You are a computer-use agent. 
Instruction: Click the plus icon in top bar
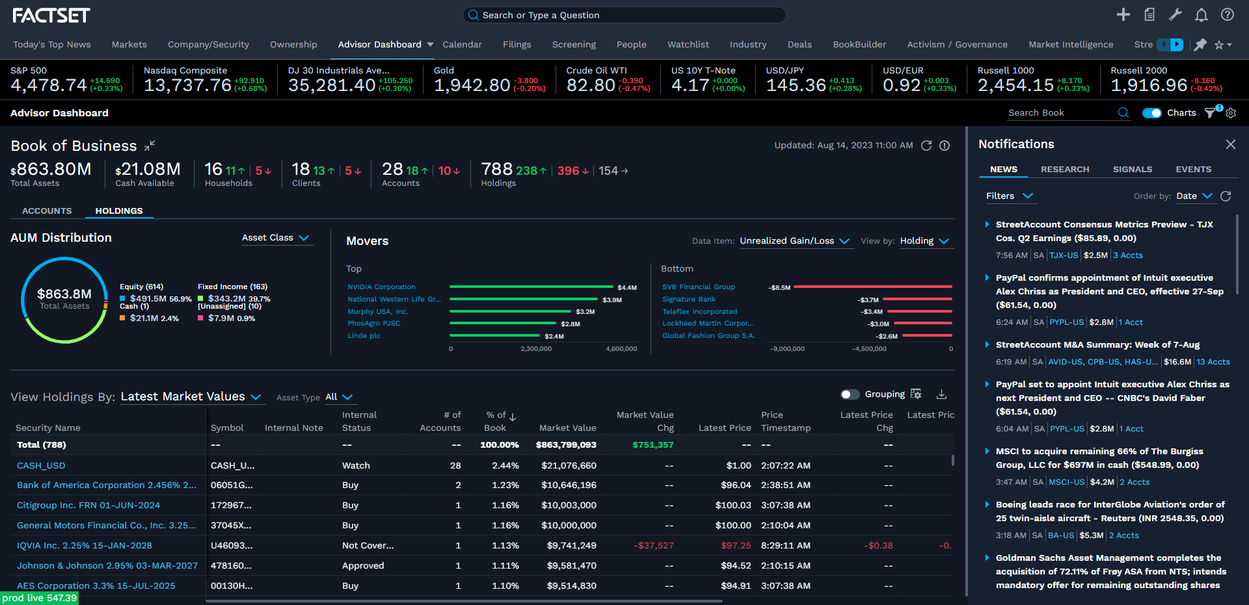(1123, 15)
